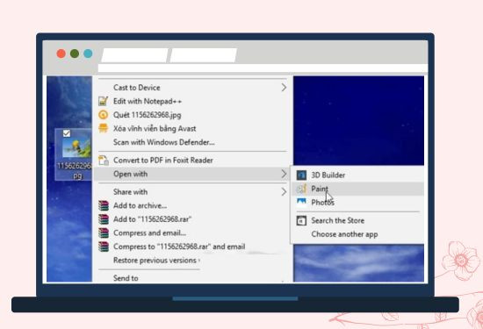Choose Cast to Device menu entry
The height and width of the screenshot is (329, 483).
pos(192,88)
